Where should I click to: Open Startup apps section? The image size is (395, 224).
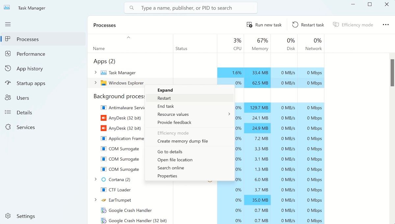[31, 83]
